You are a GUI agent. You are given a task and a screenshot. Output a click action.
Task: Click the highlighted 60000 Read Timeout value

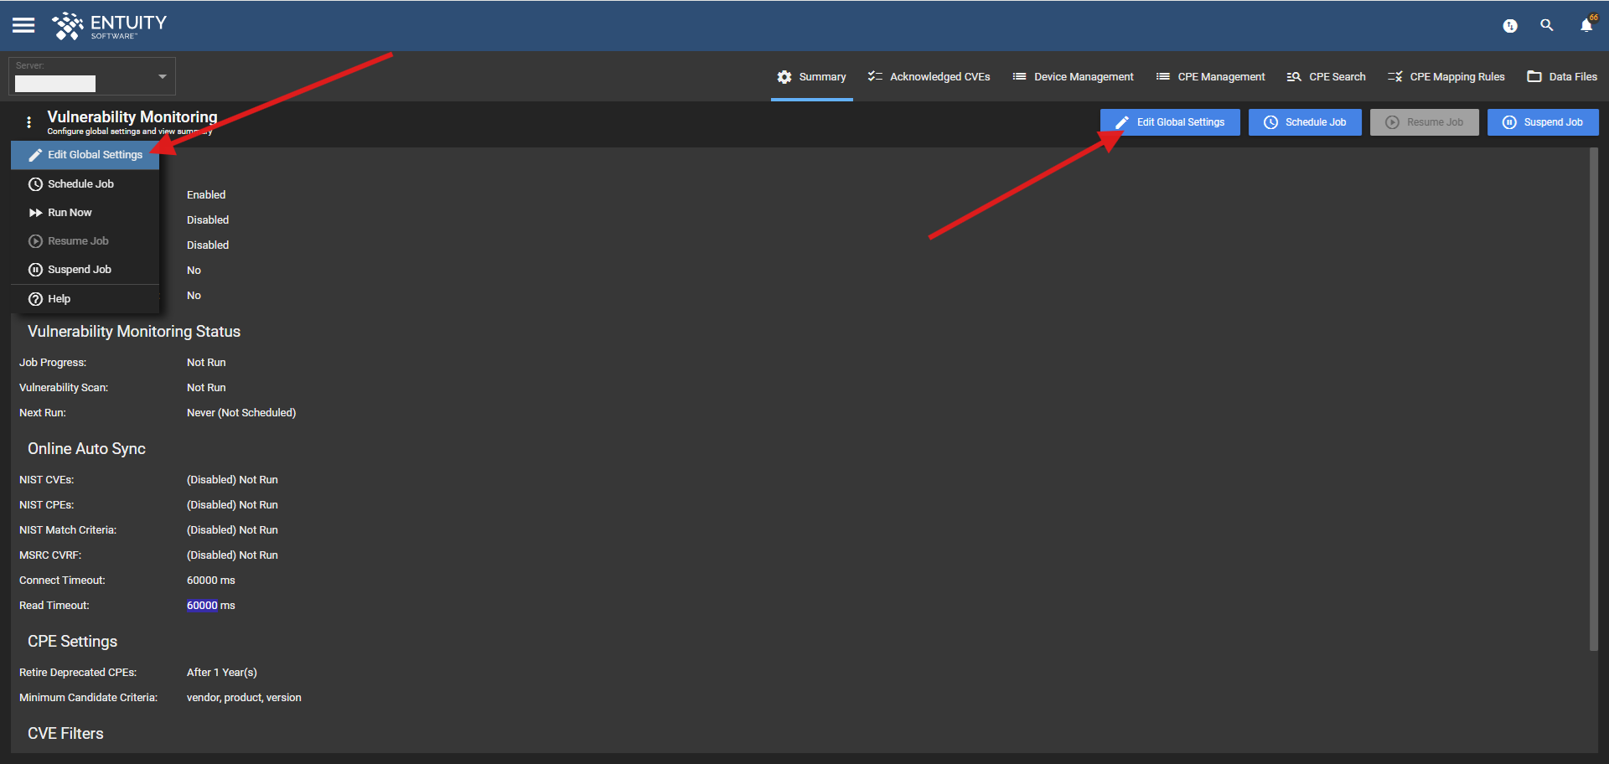202,606
